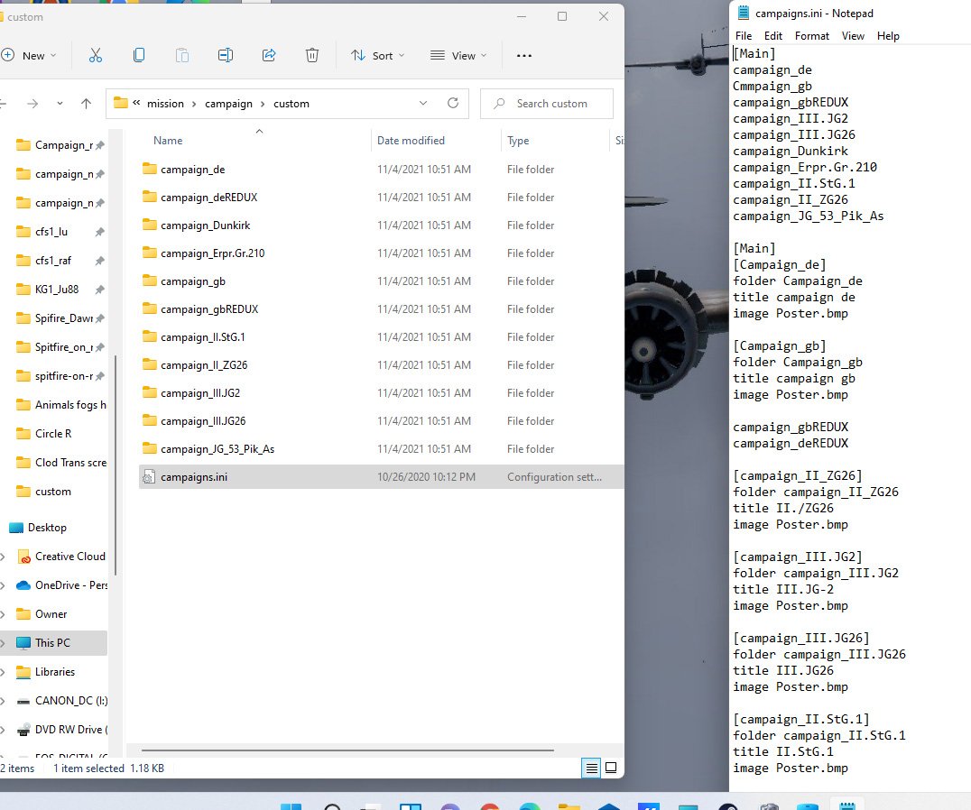The image size is (971, 810).
Task: Select the campaign_de folder icon
Action: pyautogui.click(x=149, y=169)
